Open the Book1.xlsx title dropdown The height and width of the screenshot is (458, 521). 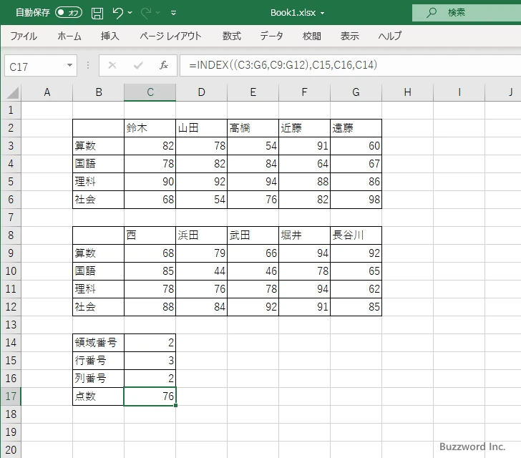click(x=322, y=13)
